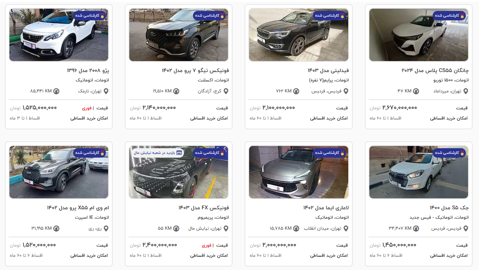Click verified badge on JAC S5 photo
The width and height of the screenshot is (479, 270).
[x=449, y=153]
